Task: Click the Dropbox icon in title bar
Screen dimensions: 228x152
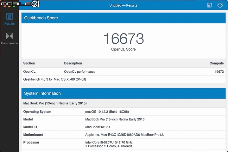Action: pos(220,5)
